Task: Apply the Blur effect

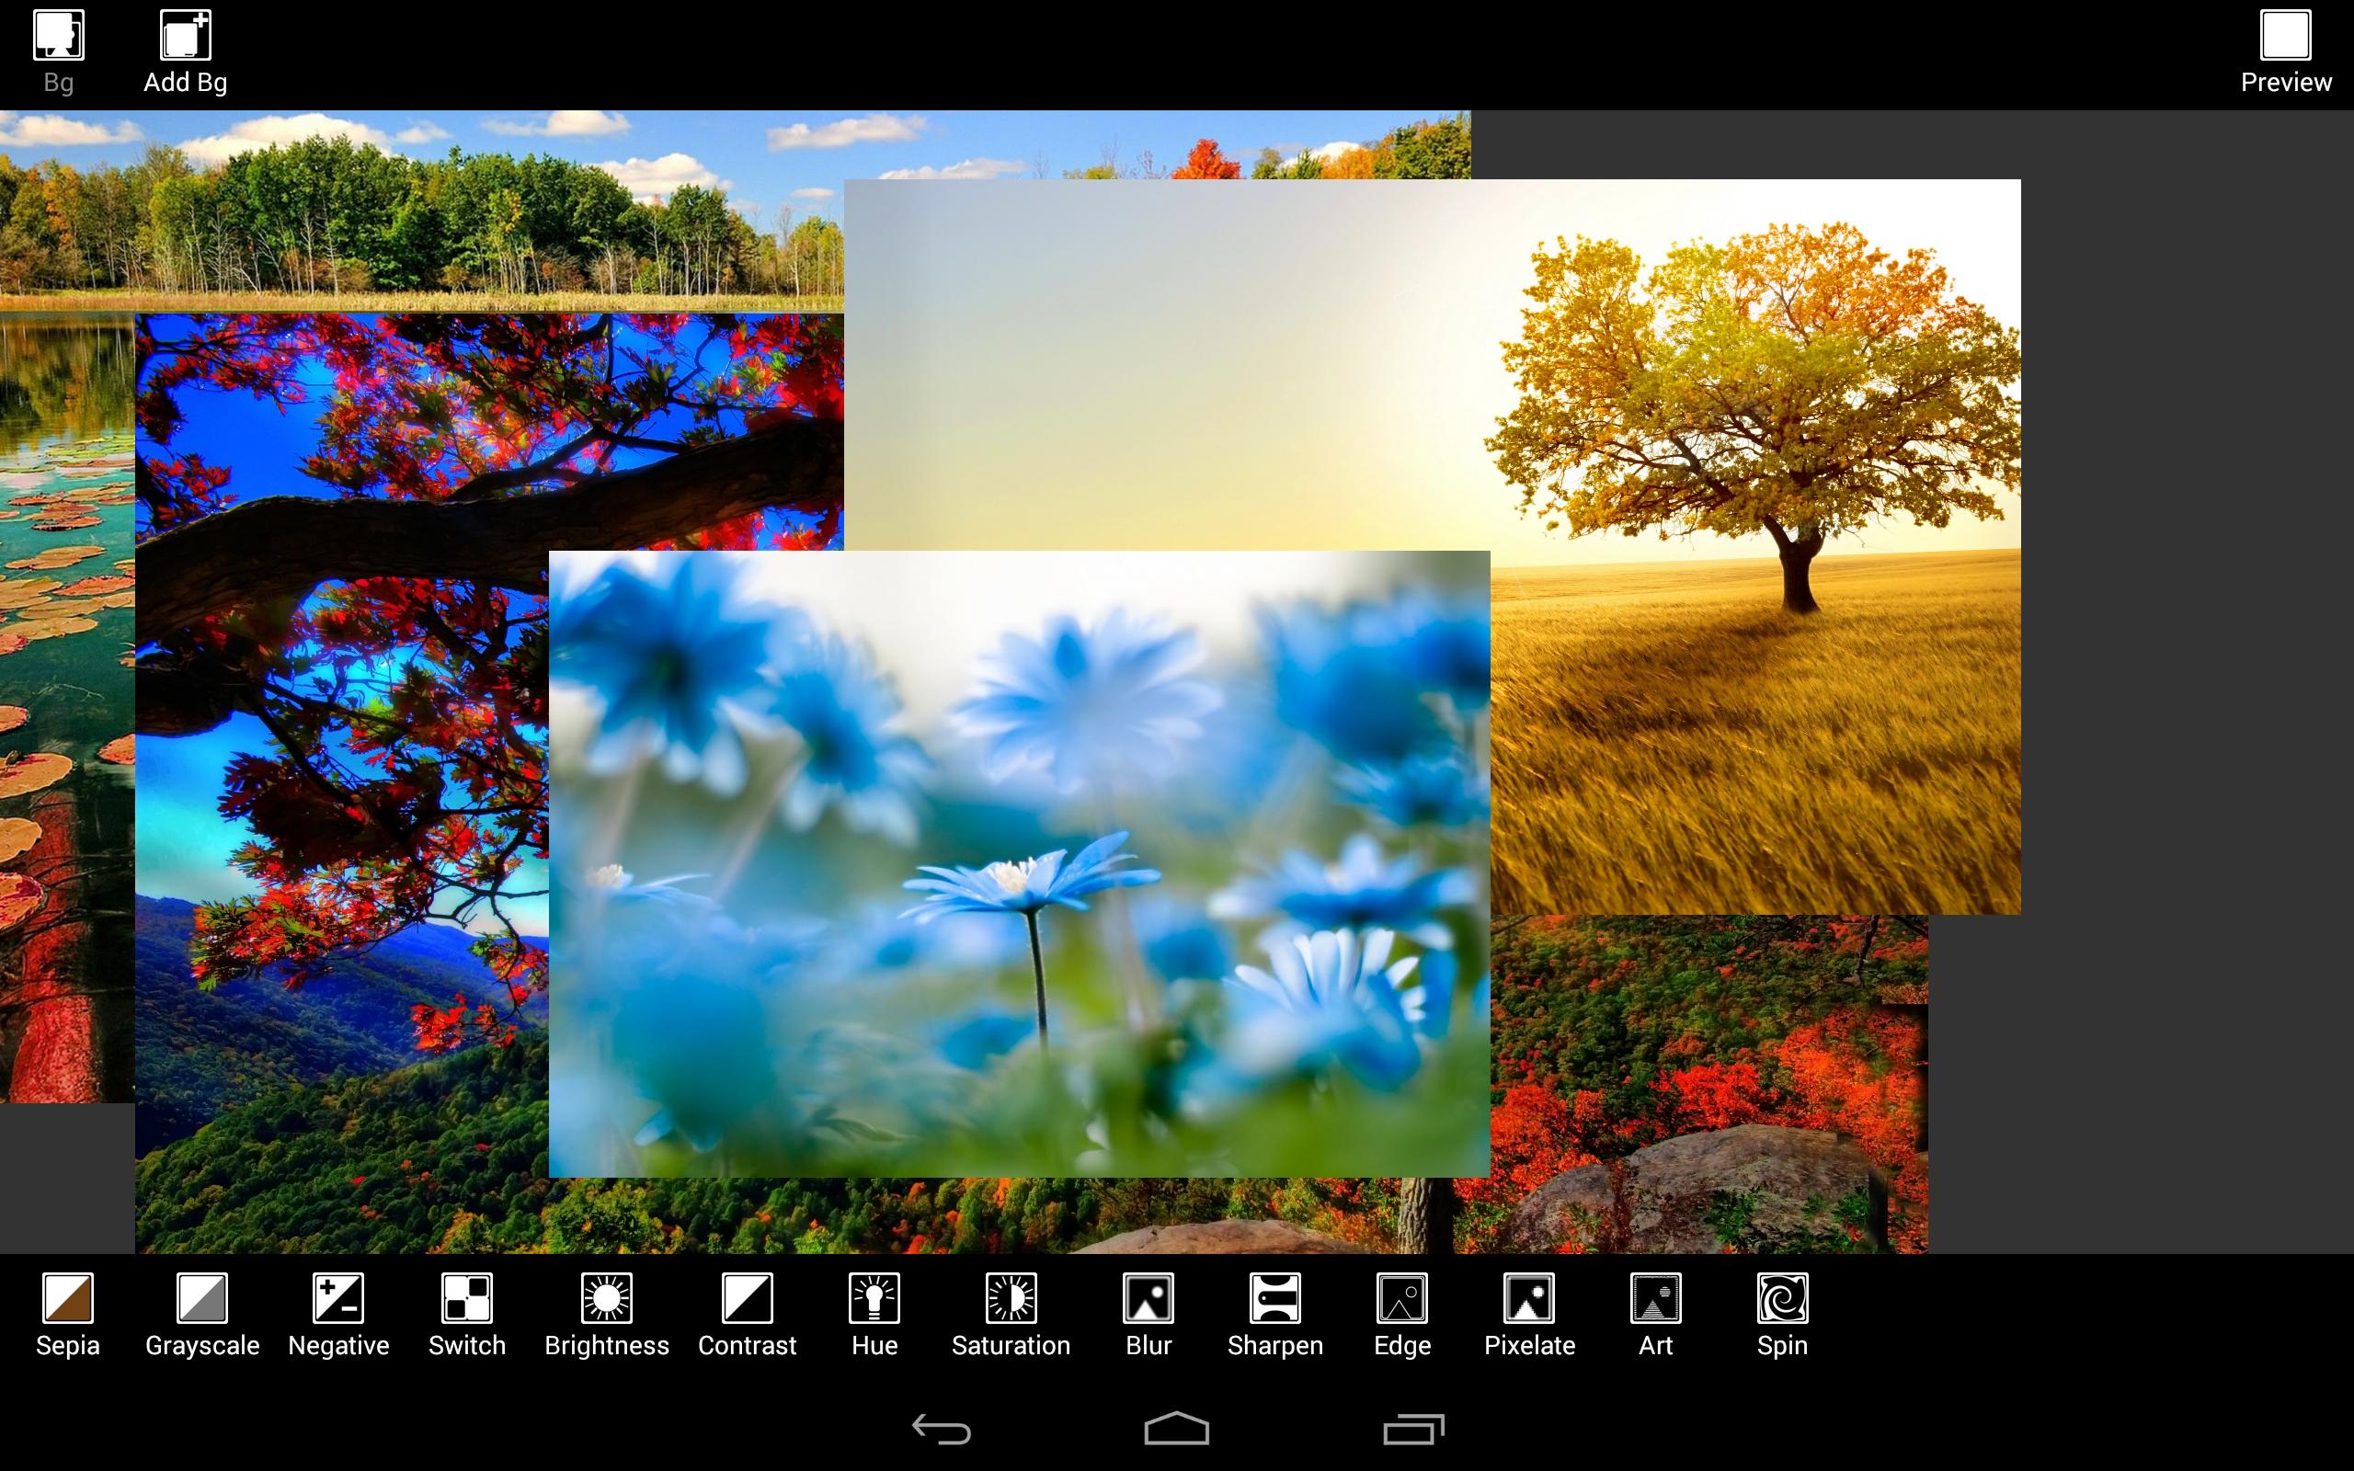Action: (x=1148, y=1315)
